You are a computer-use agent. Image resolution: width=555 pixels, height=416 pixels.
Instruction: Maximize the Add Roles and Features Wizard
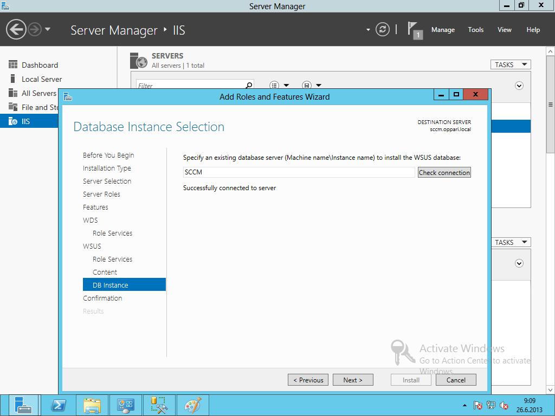click(456, 94)
